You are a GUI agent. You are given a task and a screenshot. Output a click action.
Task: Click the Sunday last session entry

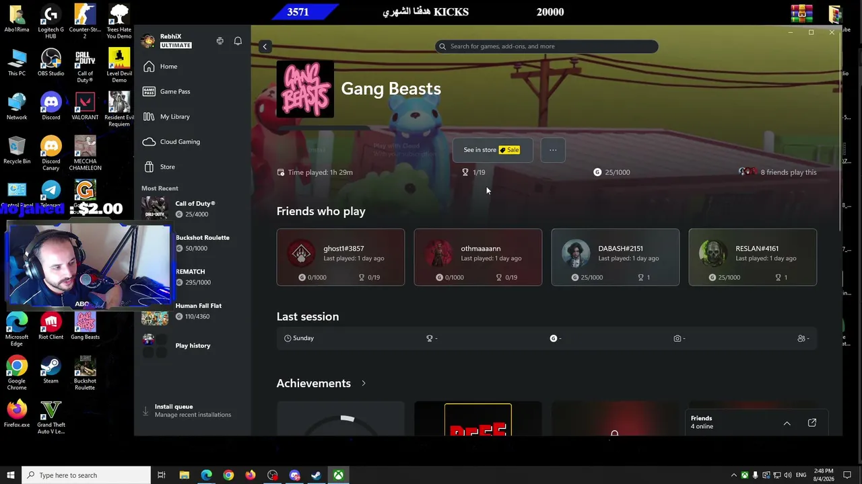(299, 338)
